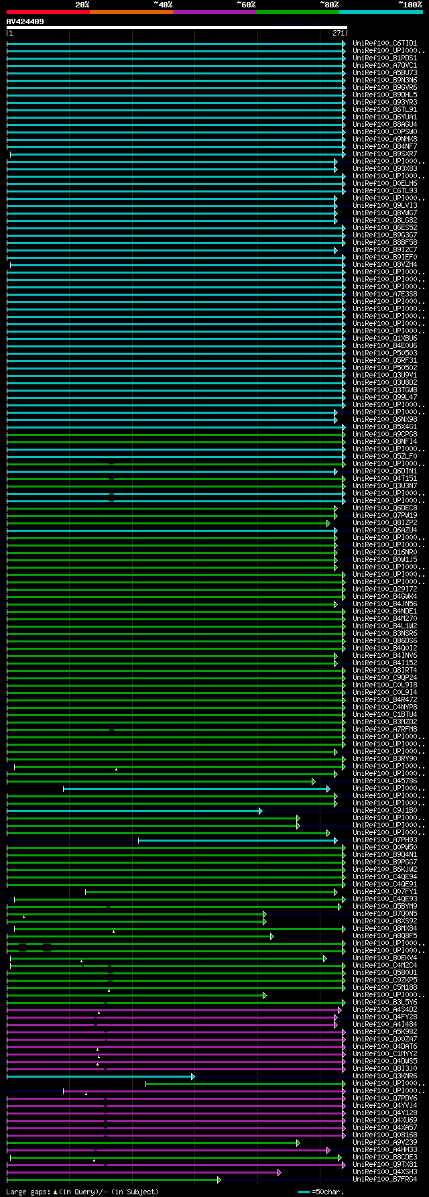
Task: Select hit UniRef100_O45786
Action: 385,781
